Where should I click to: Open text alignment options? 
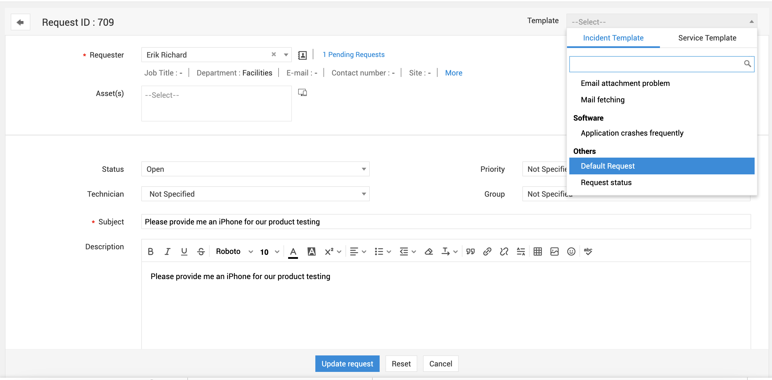358,251
